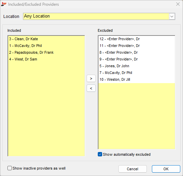Select 9 - <Enter Provider>, Dr entry
This screenshot has height=176, width=183.
click(x=137, y=59)
